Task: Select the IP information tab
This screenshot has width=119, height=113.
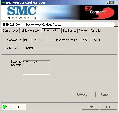Action: [x=51, y=30]
